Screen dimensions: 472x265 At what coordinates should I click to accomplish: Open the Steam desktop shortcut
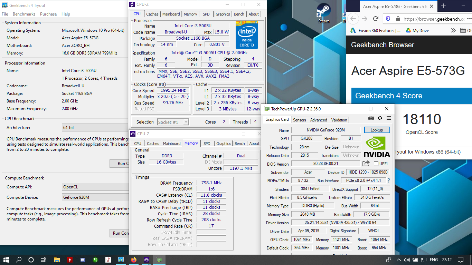coord(324,13)
